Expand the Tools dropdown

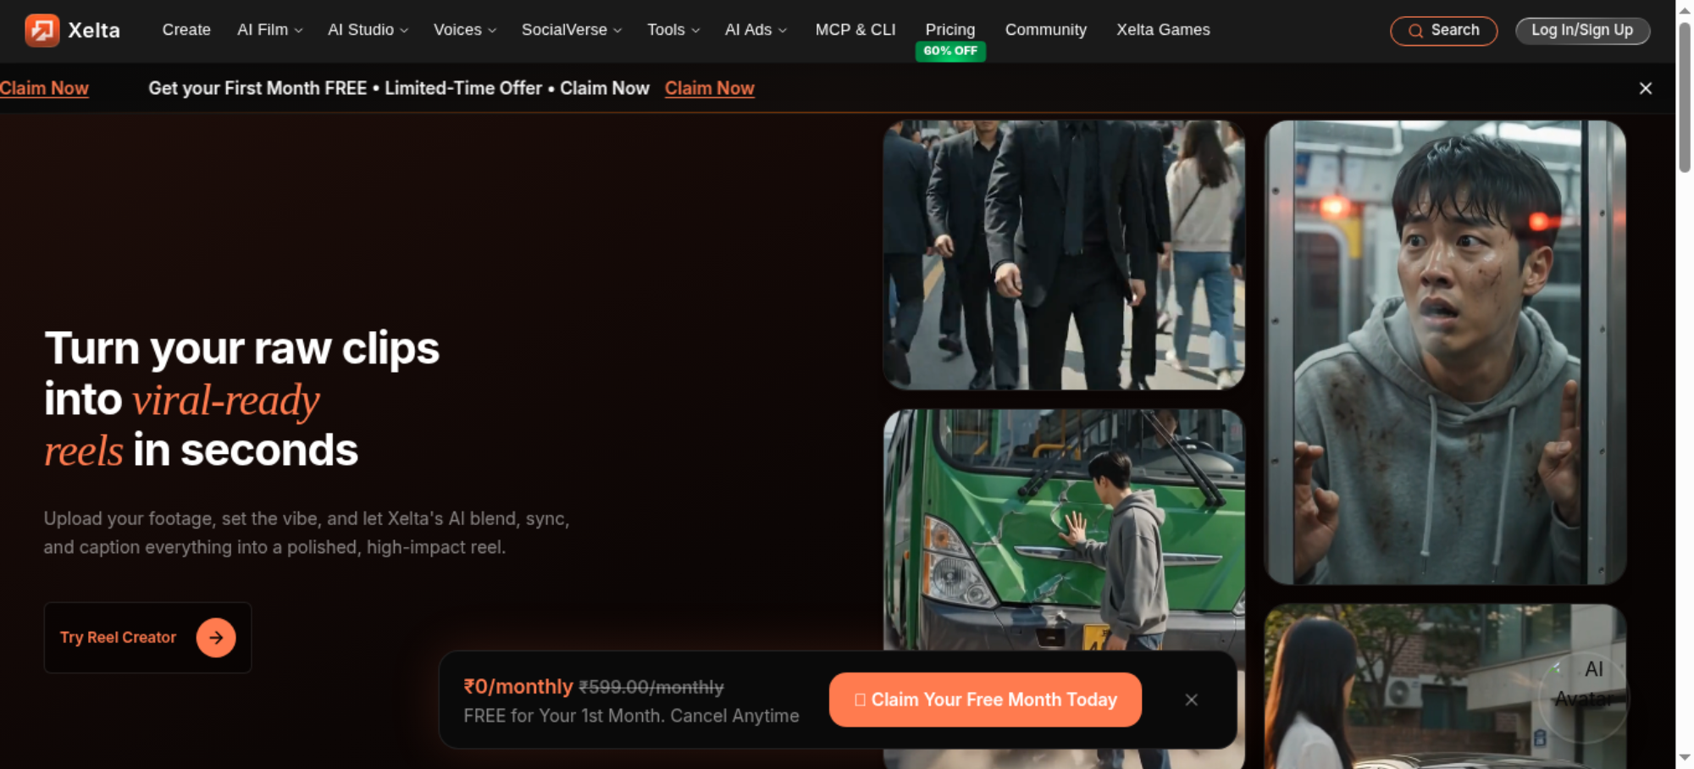pos(673,30)
